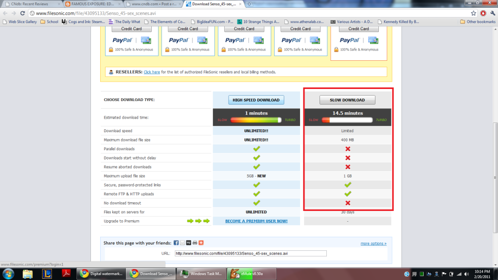
Task: Click the red X for Resume aborted downloads
Action: click(x=348, y=167)
